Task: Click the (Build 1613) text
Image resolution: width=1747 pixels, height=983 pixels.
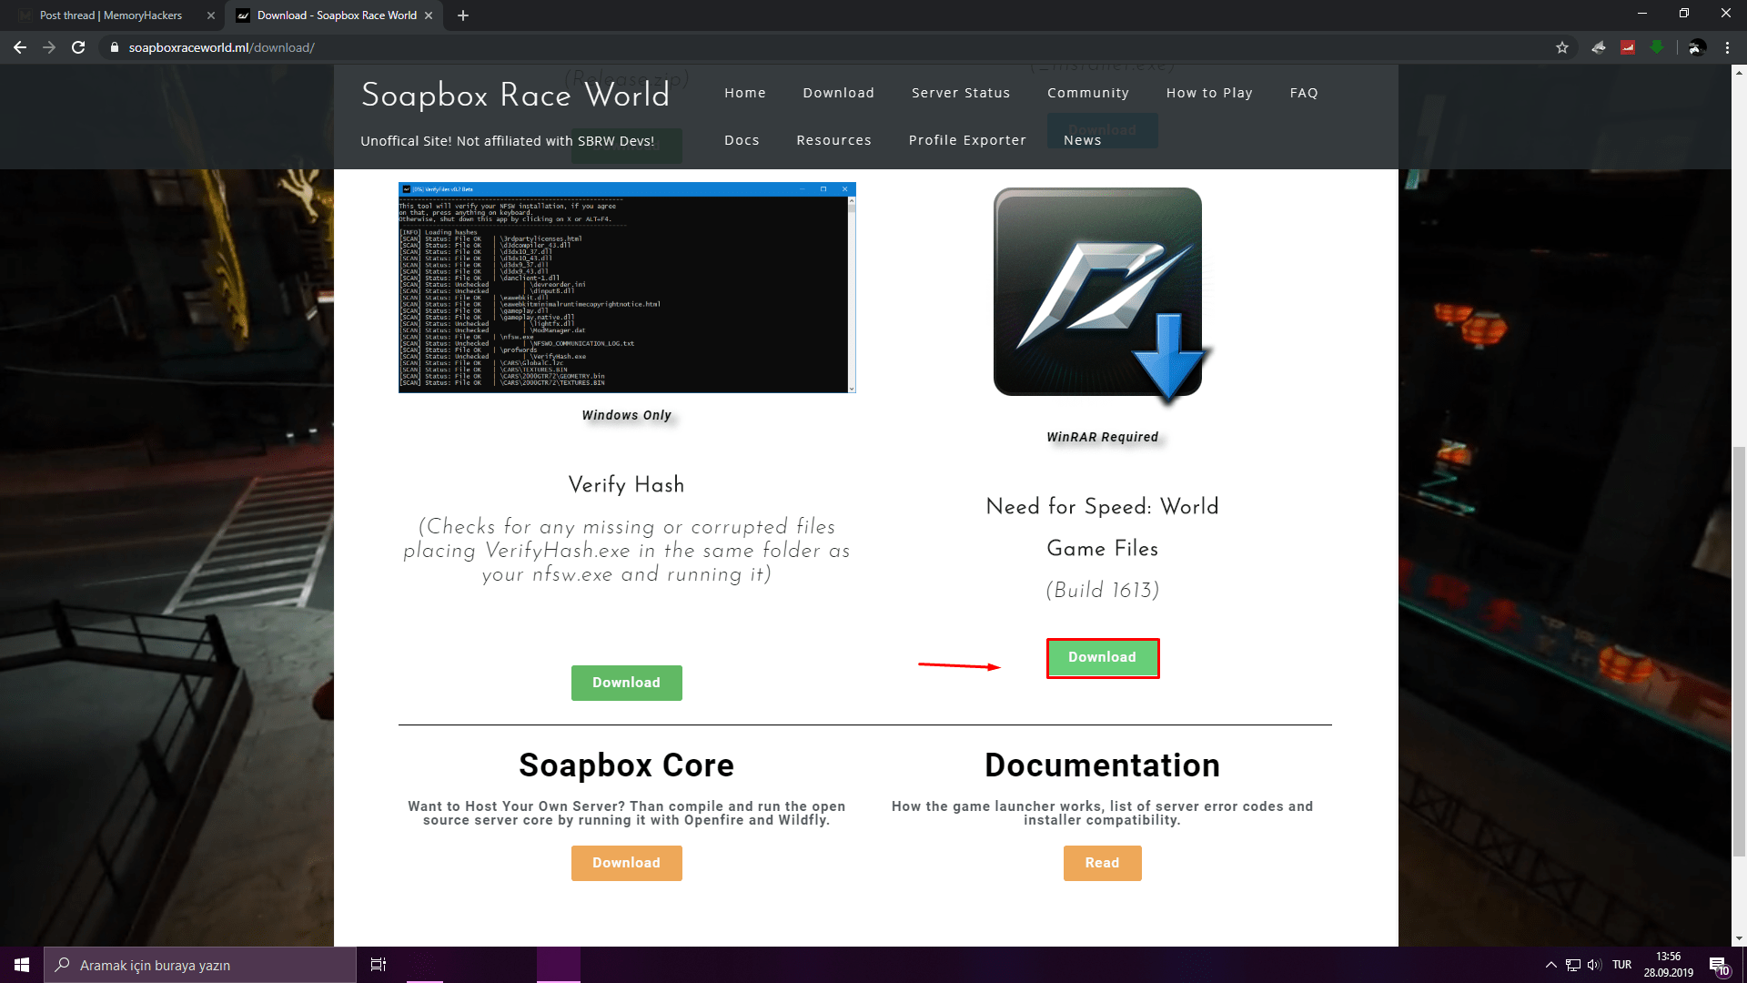Action: point(1103,591)
